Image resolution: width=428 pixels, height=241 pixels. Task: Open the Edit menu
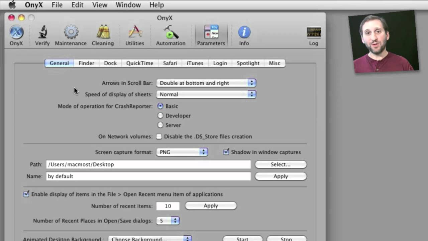click(x=77, y=5)
